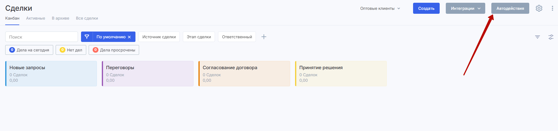
Task: Expand the 'Оптовые клиенты' pipeline dropdown
Action: click(x=380, y=9)
